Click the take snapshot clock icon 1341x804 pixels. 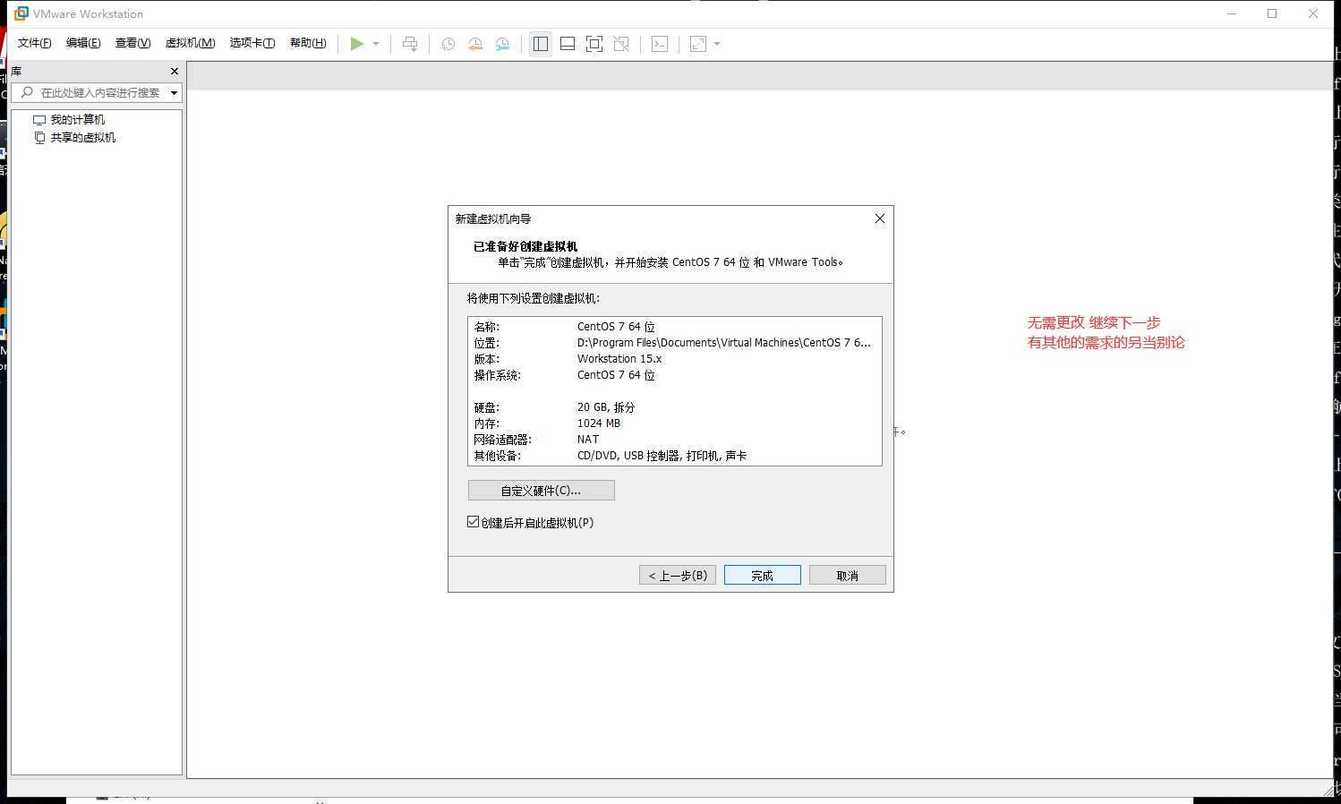tap(448, 44)
